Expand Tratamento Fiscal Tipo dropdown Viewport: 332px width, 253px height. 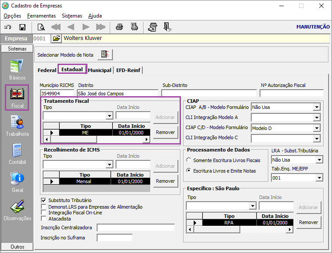[x=109, y=116]
